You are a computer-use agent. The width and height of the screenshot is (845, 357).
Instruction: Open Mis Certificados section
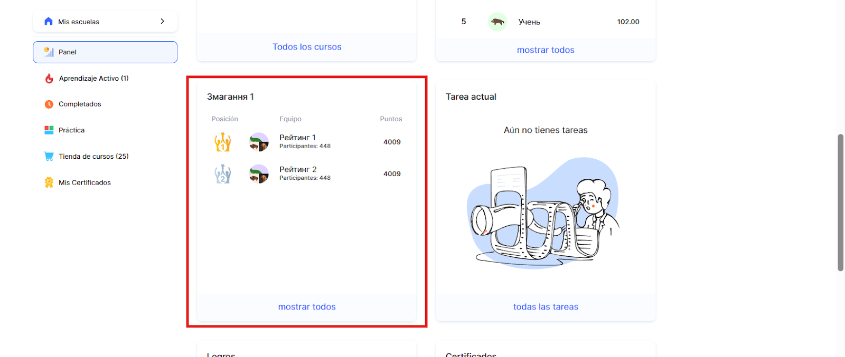pyautogui.click(x=84, y=182)
